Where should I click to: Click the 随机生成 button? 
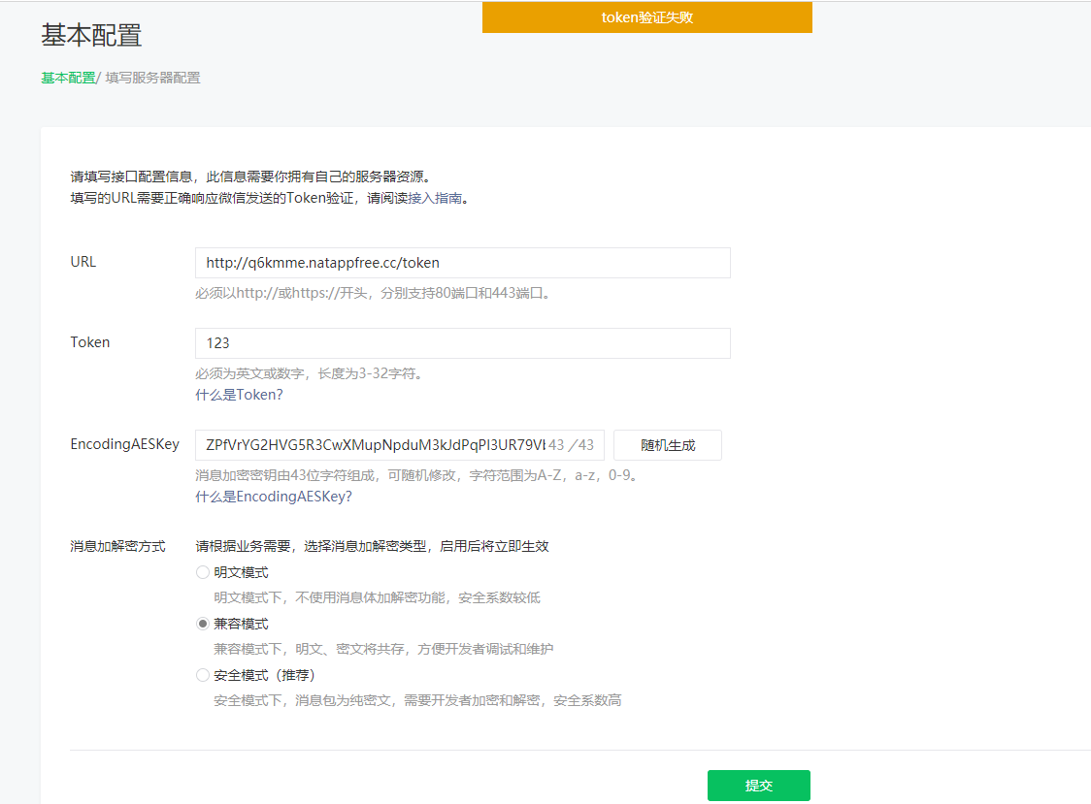click(x=668, y=445)
